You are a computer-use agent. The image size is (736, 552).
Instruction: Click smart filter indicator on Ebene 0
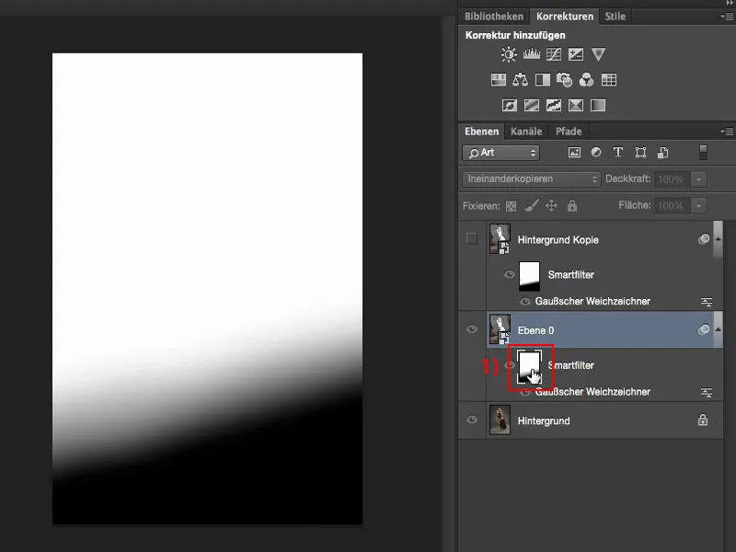tap(703, 329)
